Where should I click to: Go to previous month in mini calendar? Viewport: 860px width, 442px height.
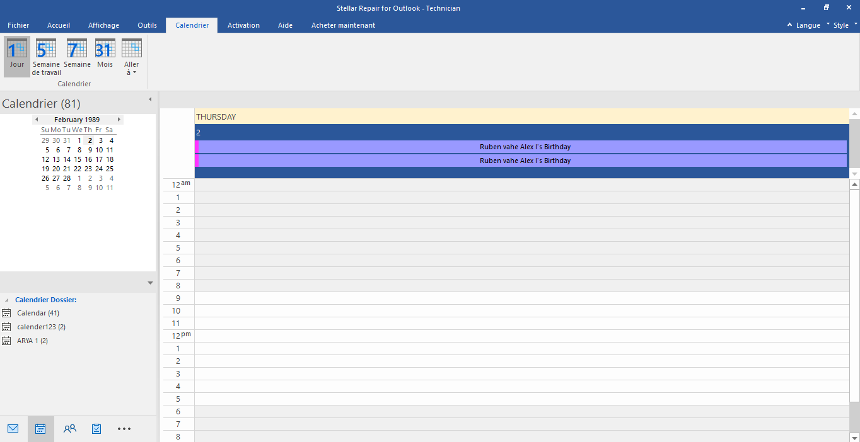(37, 120)
